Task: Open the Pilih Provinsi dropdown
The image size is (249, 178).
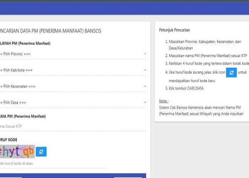Action: point(73,54)
